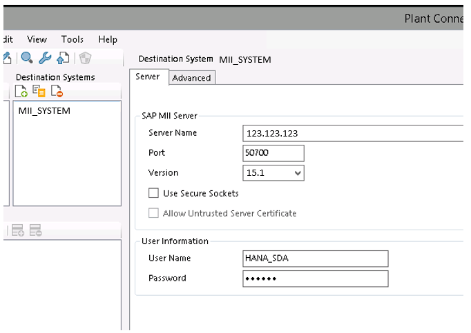The height and width of the screenshot is (333, 471).
Task: Select the Server tab
Action: click(x=148, y=77)
